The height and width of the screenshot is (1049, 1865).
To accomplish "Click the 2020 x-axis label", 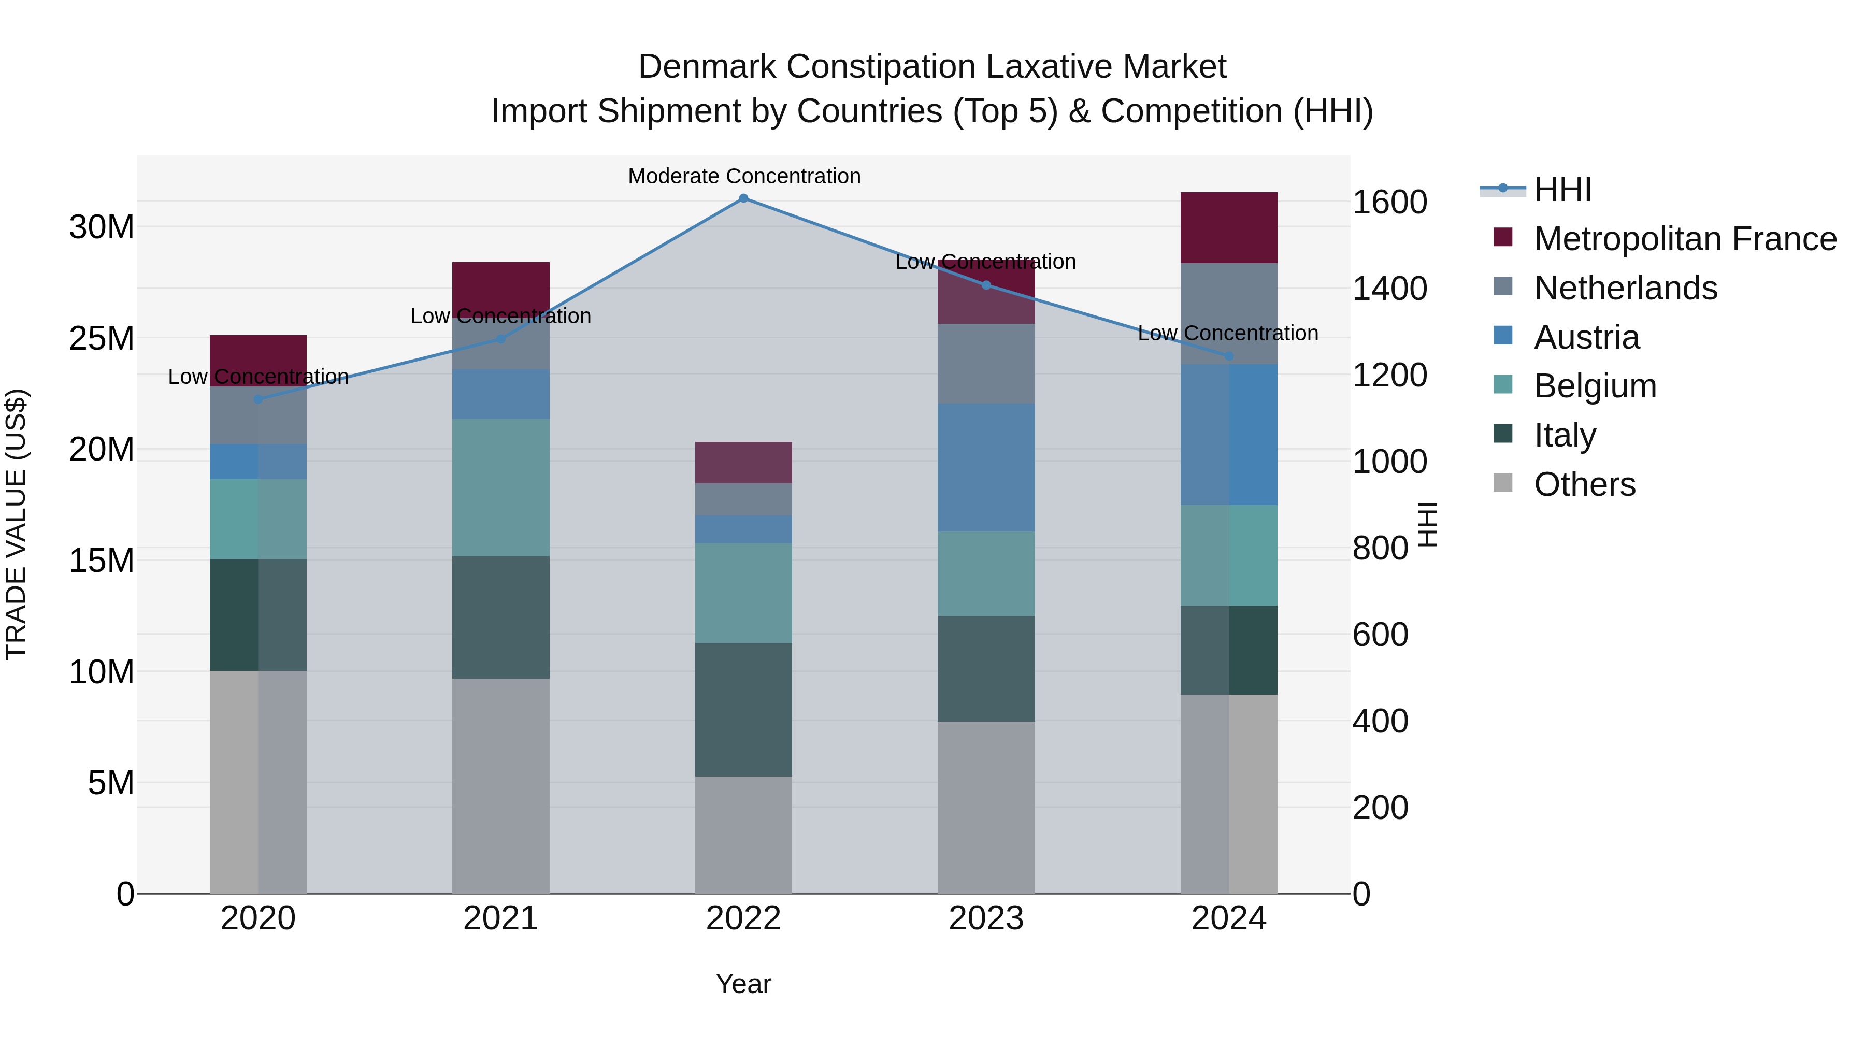I will [x=259, y=918].
